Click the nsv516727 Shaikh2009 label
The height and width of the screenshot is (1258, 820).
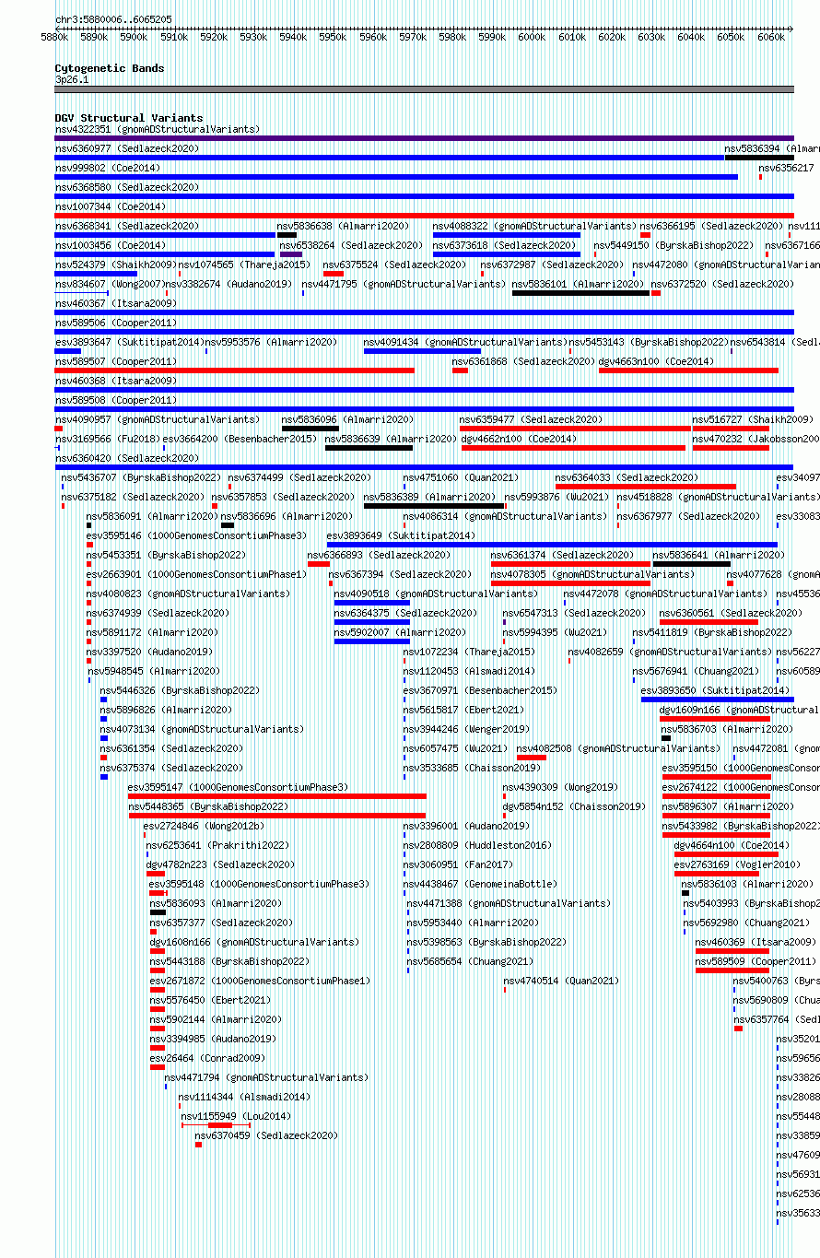point(753,420)
